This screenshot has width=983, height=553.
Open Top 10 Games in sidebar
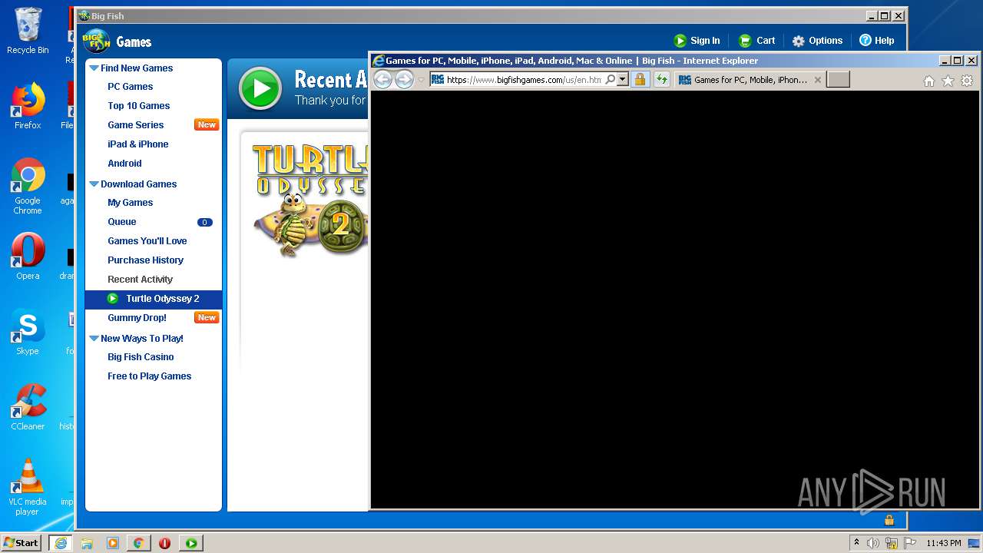138,106
